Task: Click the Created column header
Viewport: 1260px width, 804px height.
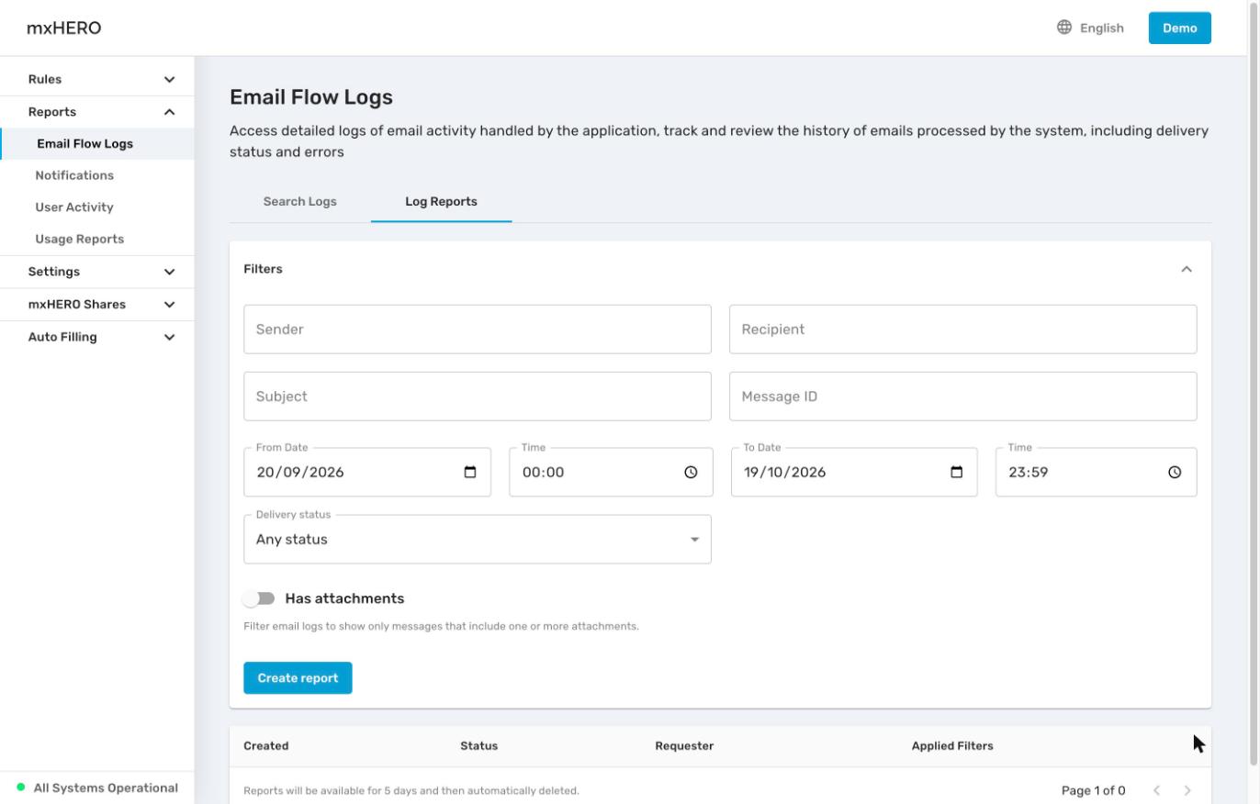Action: click(x=266, y=746)
